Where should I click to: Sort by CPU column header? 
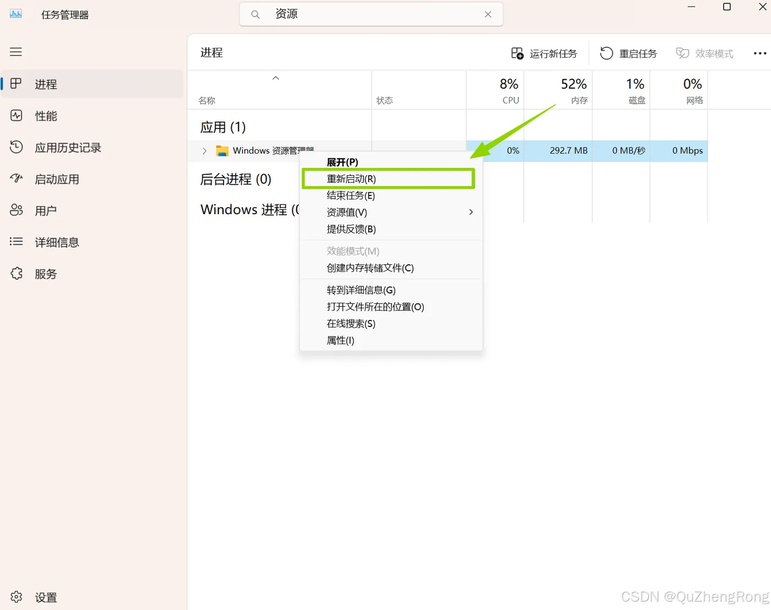point(495,91)
